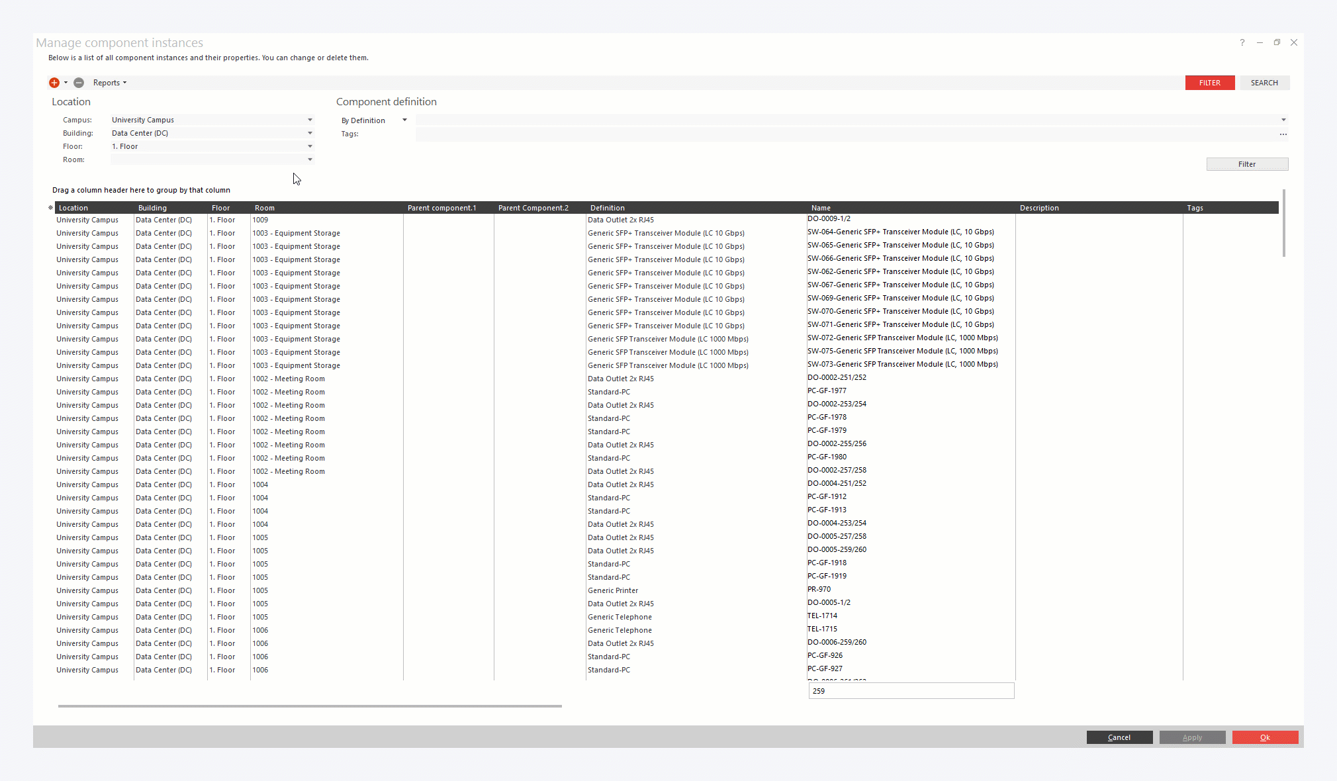Minimize the Manage component instances window

coord(1260,42)
